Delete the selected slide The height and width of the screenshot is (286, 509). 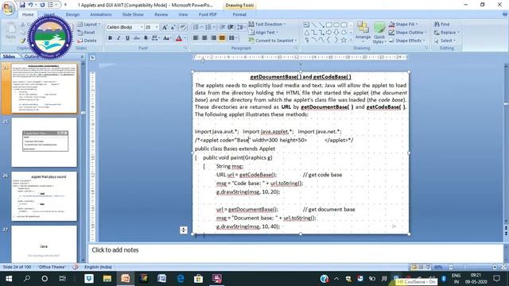coord(87,41)
